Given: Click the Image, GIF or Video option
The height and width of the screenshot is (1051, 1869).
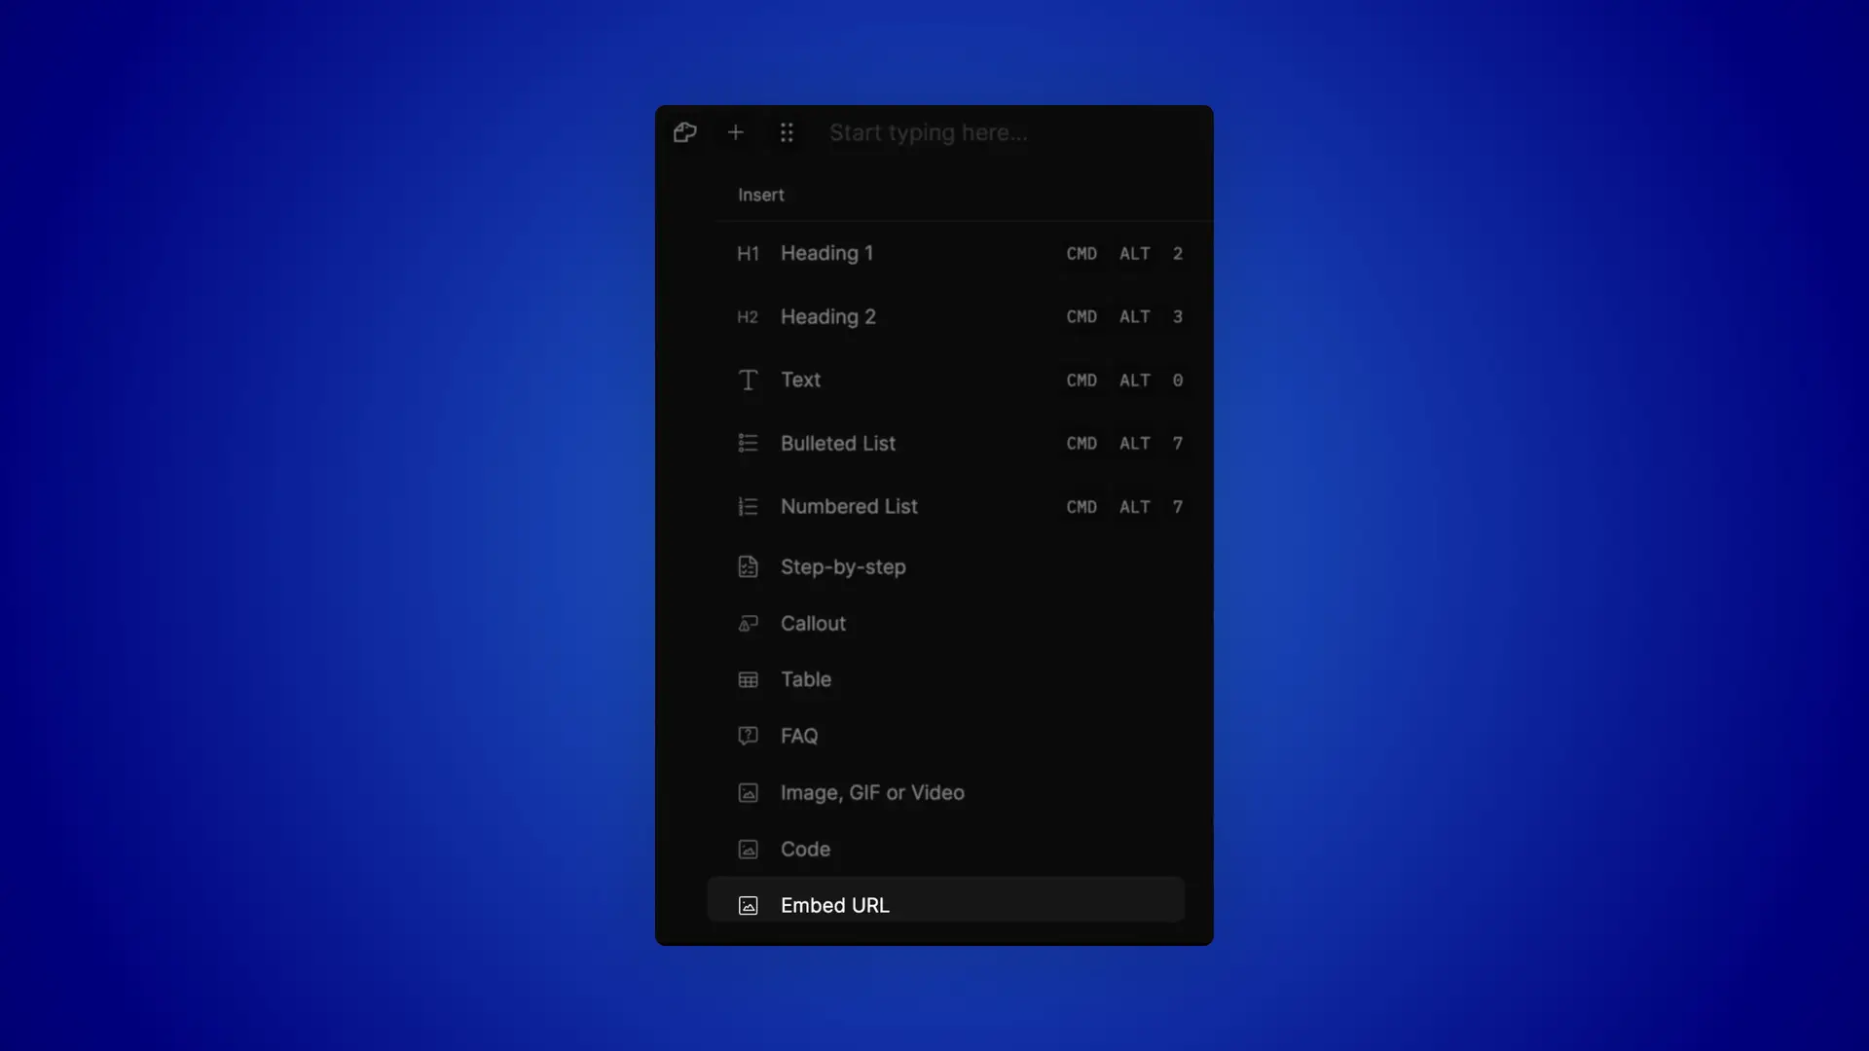Looking at the screenshot, I should coord(871,792).
